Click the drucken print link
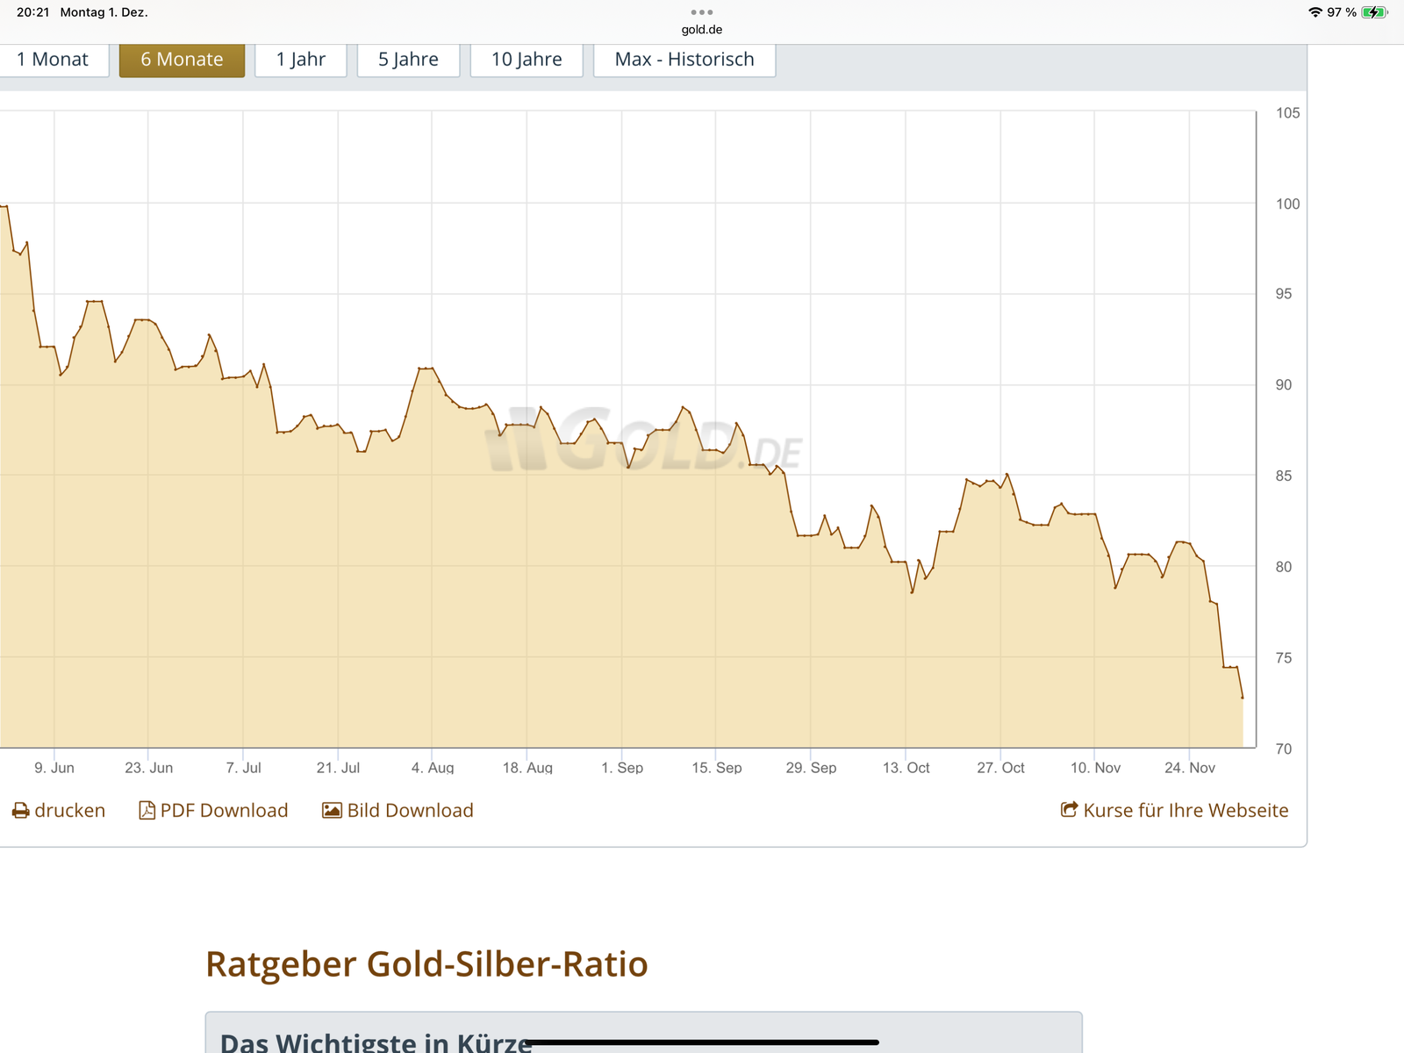This screenshot has height=1053, width=1404. tap(69, 811)
